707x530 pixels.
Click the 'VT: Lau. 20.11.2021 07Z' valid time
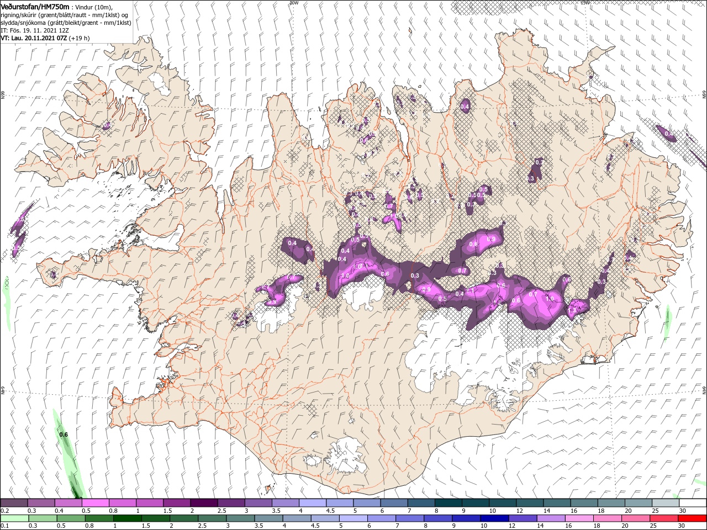[34, 38]
